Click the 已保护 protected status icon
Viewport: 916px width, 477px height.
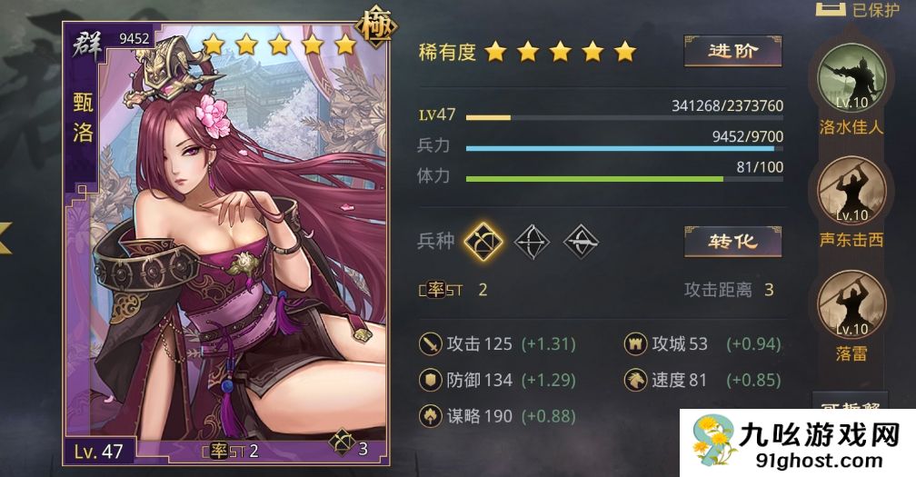[x=831, y=9]
